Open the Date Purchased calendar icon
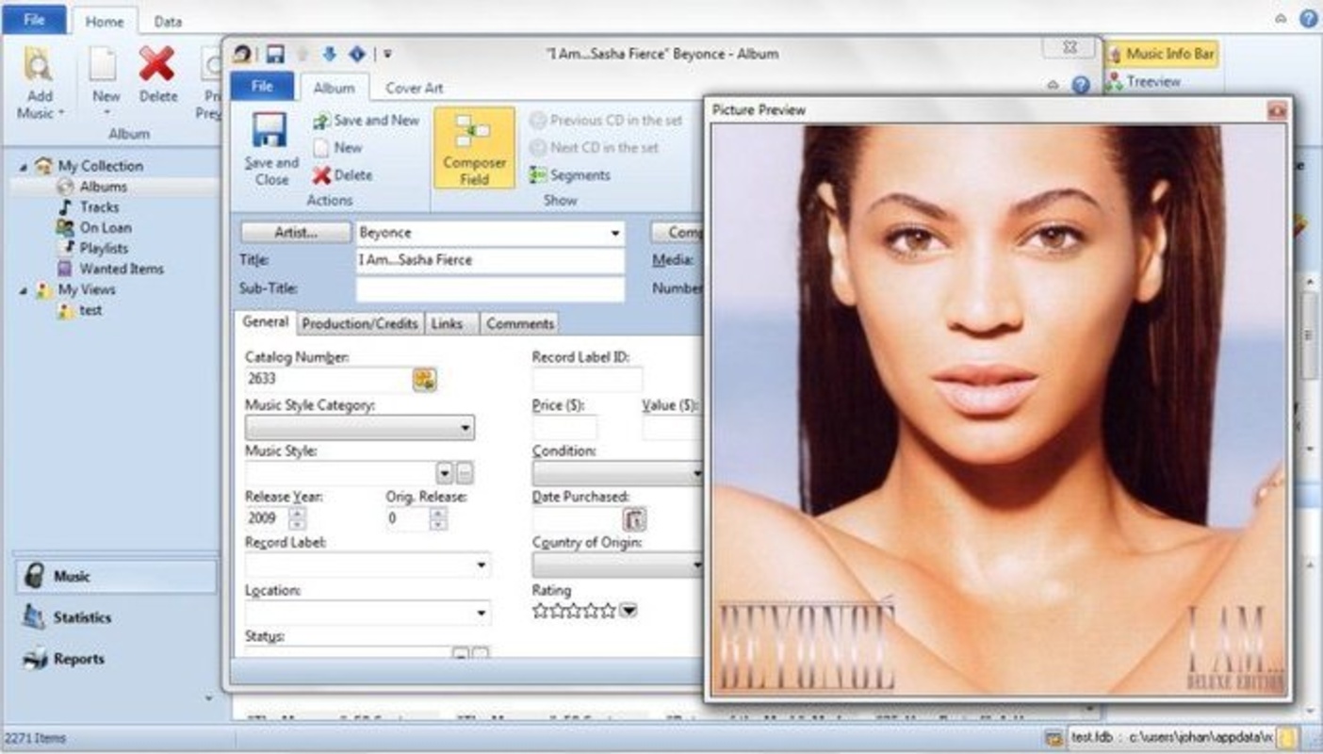The image size is (1323, 754). pos(634,518)
